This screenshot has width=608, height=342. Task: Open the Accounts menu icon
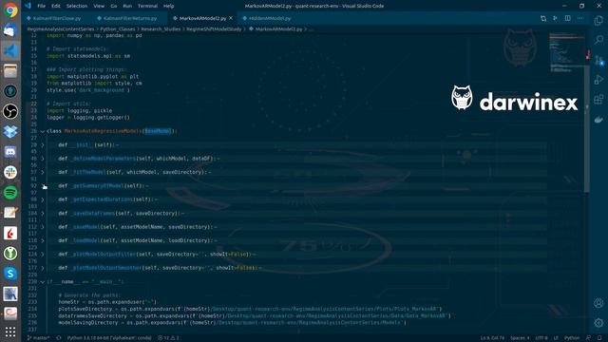click(x=598, y=303)
